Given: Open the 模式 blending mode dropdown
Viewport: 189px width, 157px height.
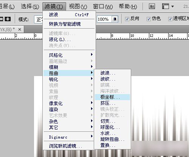Looking at the screenshot, I should click(39, 20).
